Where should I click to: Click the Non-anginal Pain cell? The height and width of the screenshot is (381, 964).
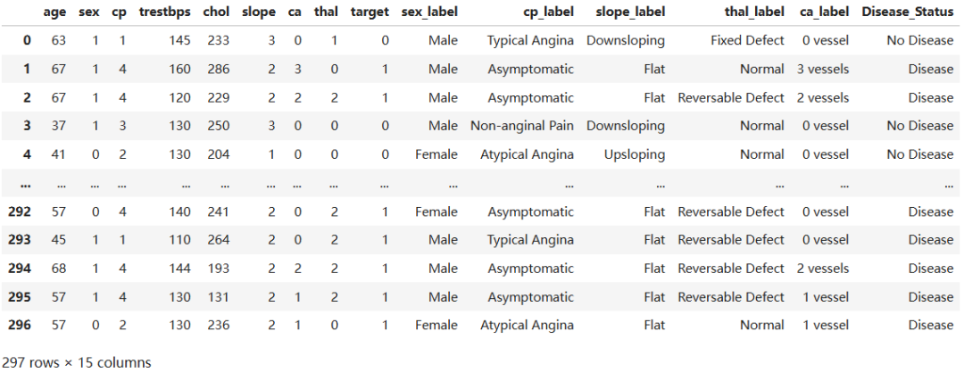pos(522,126)
